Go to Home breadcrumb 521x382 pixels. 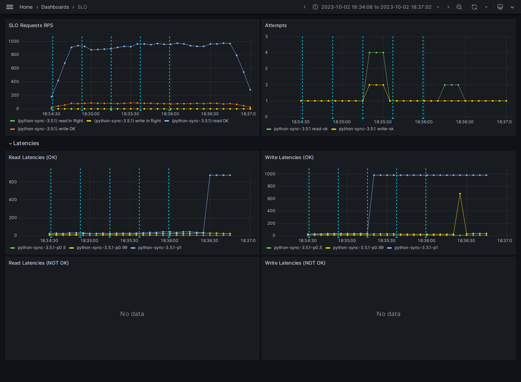point(26,7)
